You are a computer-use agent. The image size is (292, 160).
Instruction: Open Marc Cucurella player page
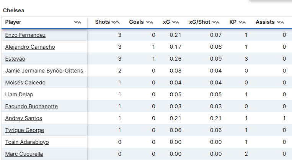tap(24, 154)
